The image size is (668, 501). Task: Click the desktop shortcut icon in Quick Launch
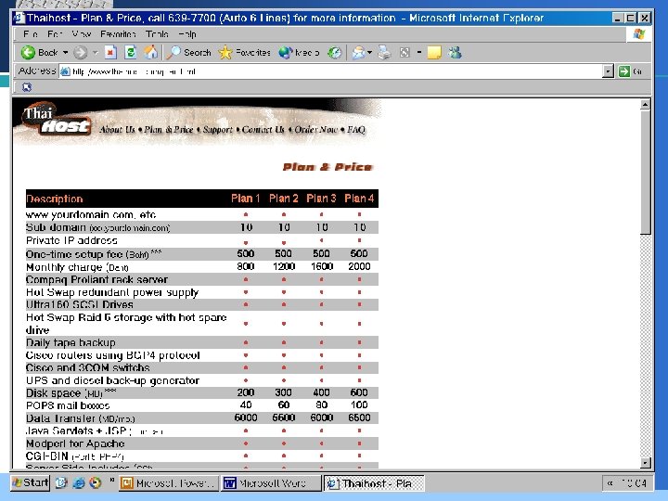(x=61, y=483)
